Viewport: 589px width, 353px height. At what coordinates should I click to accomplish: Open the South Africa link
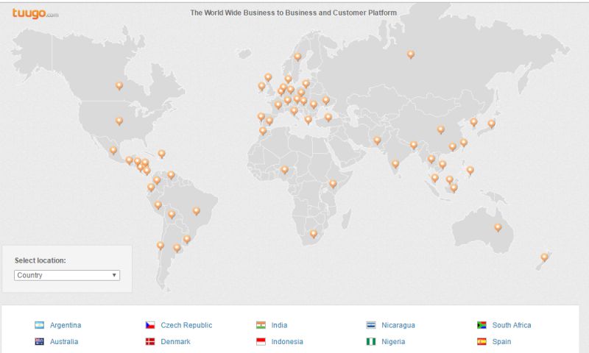[x=512, y=325]
